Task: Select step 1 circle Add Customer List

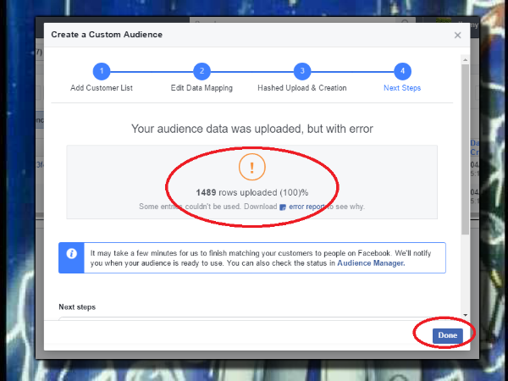Action: (102, 71)
